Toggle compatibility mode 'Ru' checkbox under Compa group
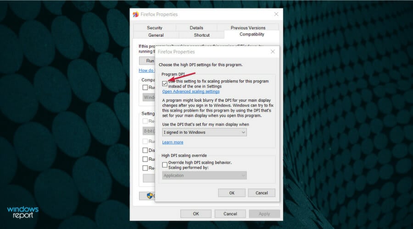 pyautogui.click(x=145, y=87)
